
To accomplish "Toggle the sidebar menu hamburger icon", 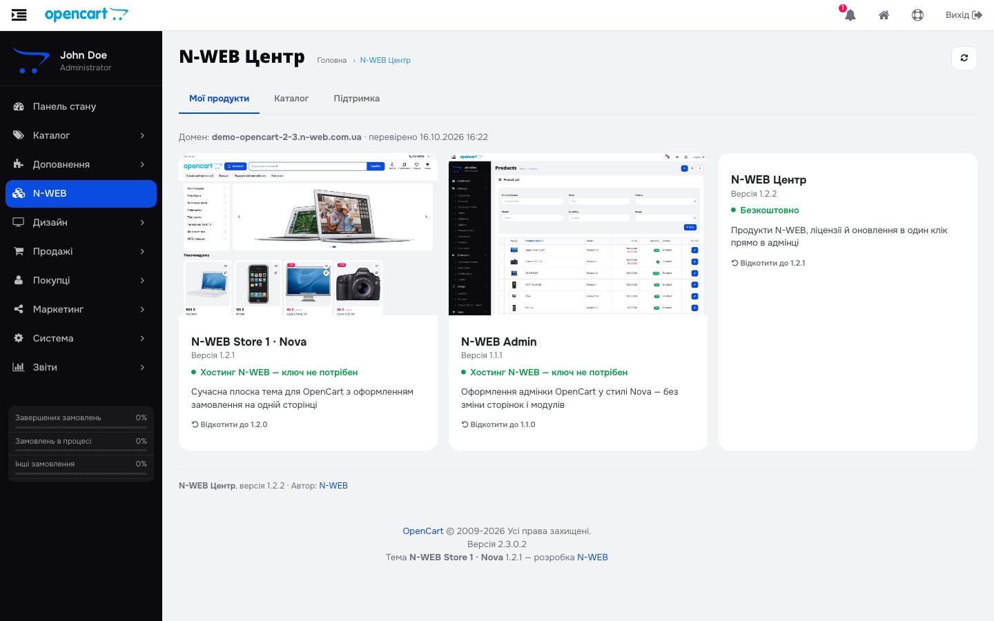I will pyautogui.click(x=19, y=14).
